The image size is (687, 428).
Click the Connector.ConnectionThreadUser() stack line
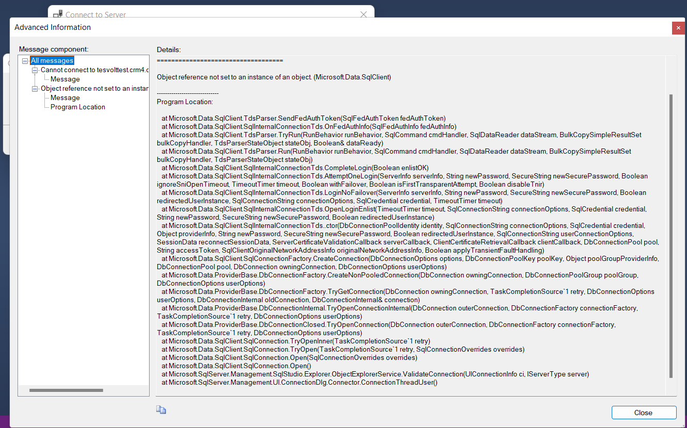pyautogui.click(x=299, y=383)
